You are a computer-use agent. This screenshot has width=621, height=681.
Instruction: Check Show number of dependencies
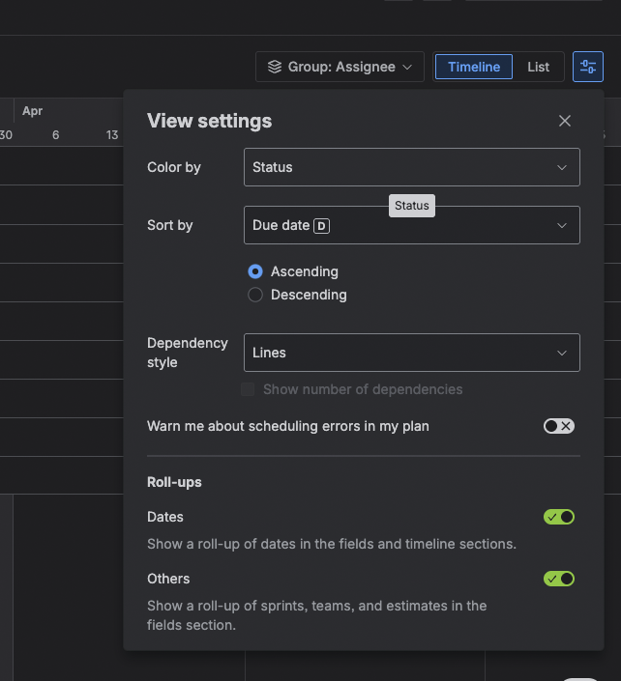tap(248, 389)
